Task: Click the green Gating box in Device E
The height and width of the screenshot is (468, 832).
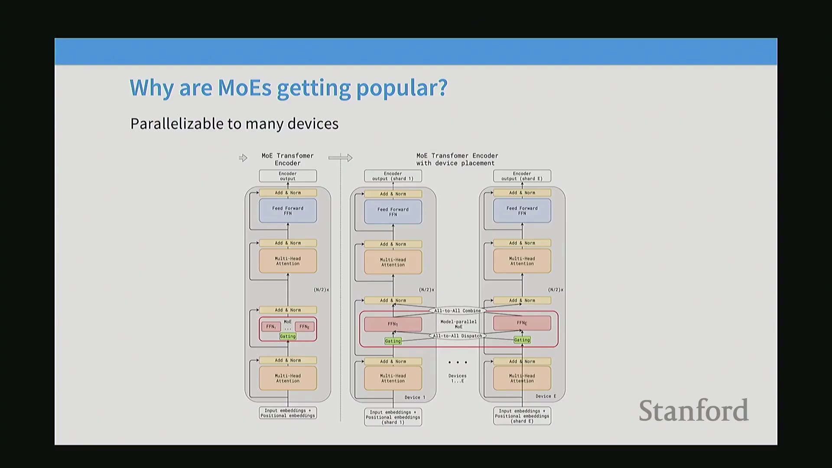Action: [522, 340]
